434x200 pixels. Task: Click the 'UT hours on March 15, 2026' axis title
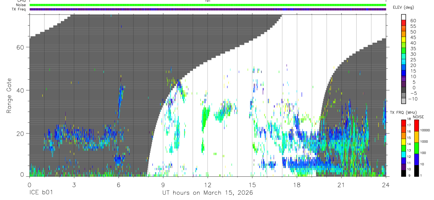click(x=207, y=193)
